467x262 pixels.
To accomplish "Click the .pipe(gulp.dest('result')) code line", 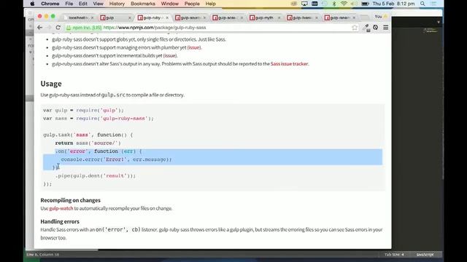I will pos(96,176).
